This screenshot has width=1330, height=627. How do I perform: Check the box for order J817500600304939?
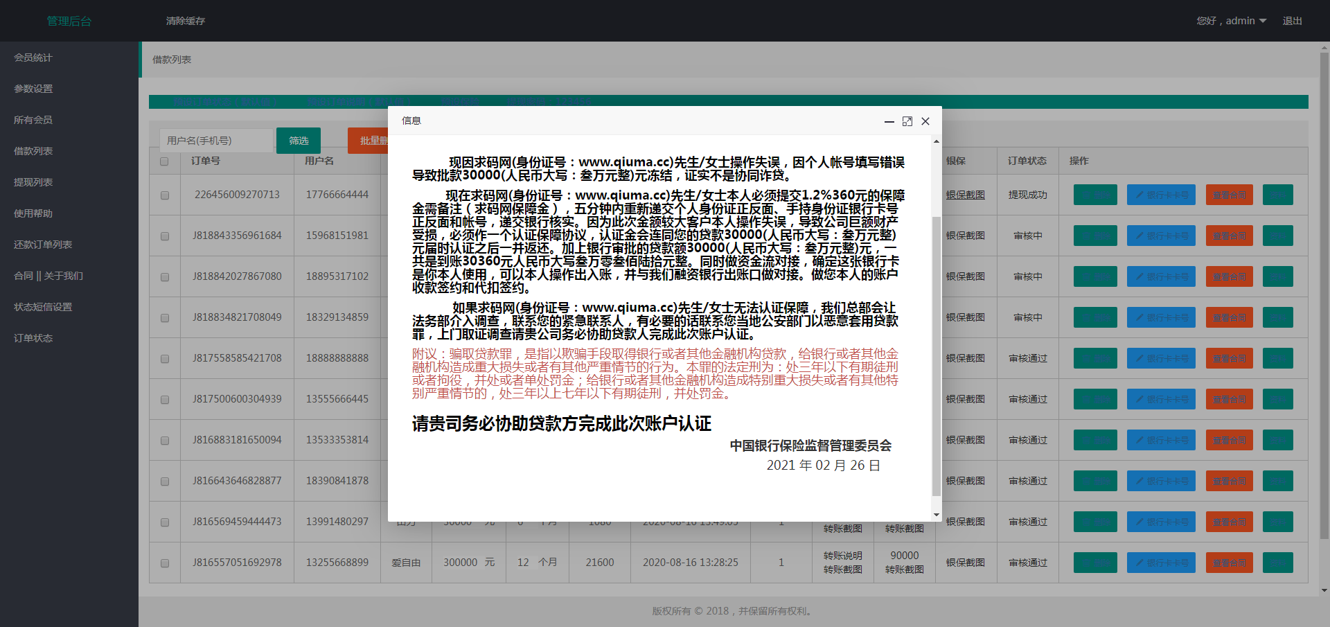click(x=165, y=400)
